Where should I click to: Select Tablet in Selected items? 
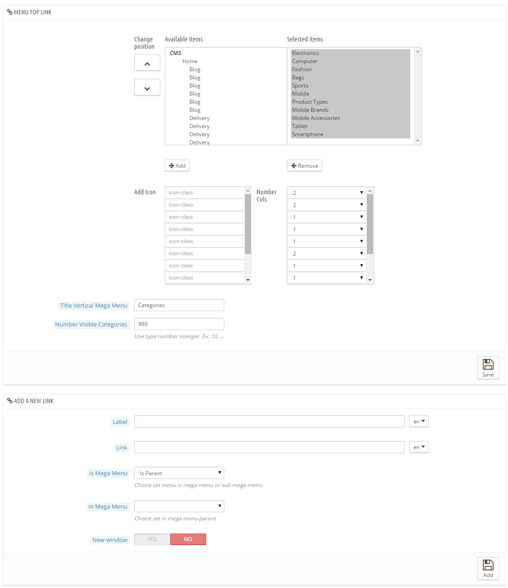[x=350, y=126]
